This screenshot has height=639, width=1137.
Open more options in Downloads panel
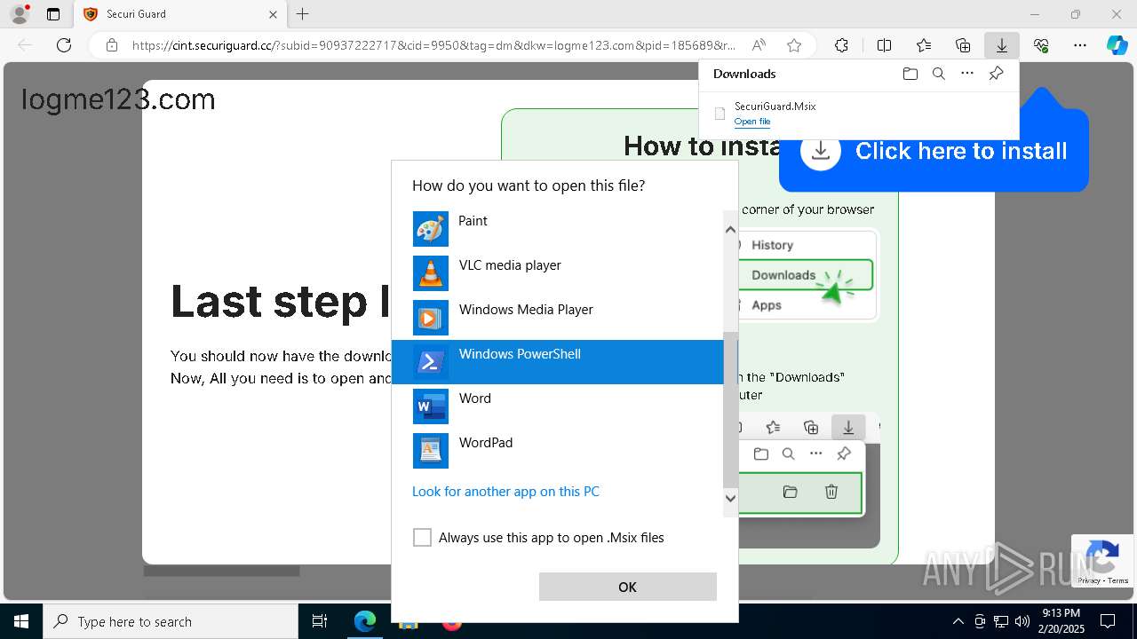click(x=967, y=74)
